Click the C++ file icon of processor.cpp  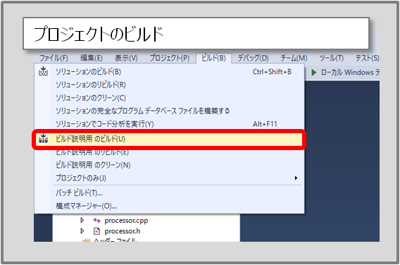click(x=97, y=221)
